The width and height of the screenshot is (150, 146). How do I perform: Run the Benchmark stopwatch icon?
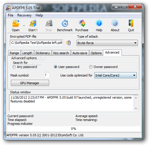[x=65, y=23]
